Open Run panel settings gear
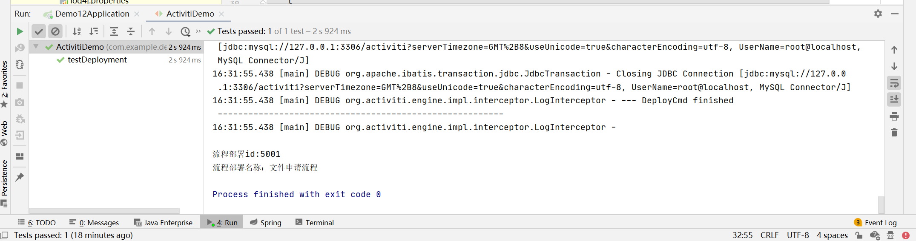This screenshot has height=241, width=916. click(878, 14)
